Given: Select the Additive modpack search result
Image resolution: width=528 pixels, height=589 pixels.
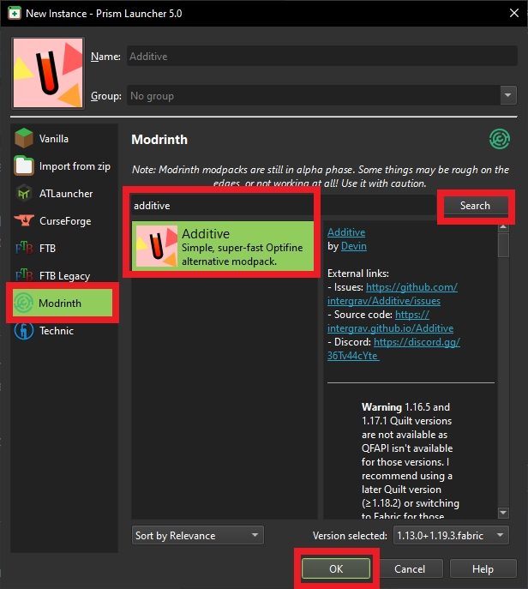Looking at the screenshot, I should 223,246.
